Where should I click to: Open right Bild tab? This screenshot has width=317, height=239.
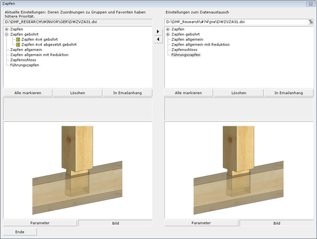(277, 223)
